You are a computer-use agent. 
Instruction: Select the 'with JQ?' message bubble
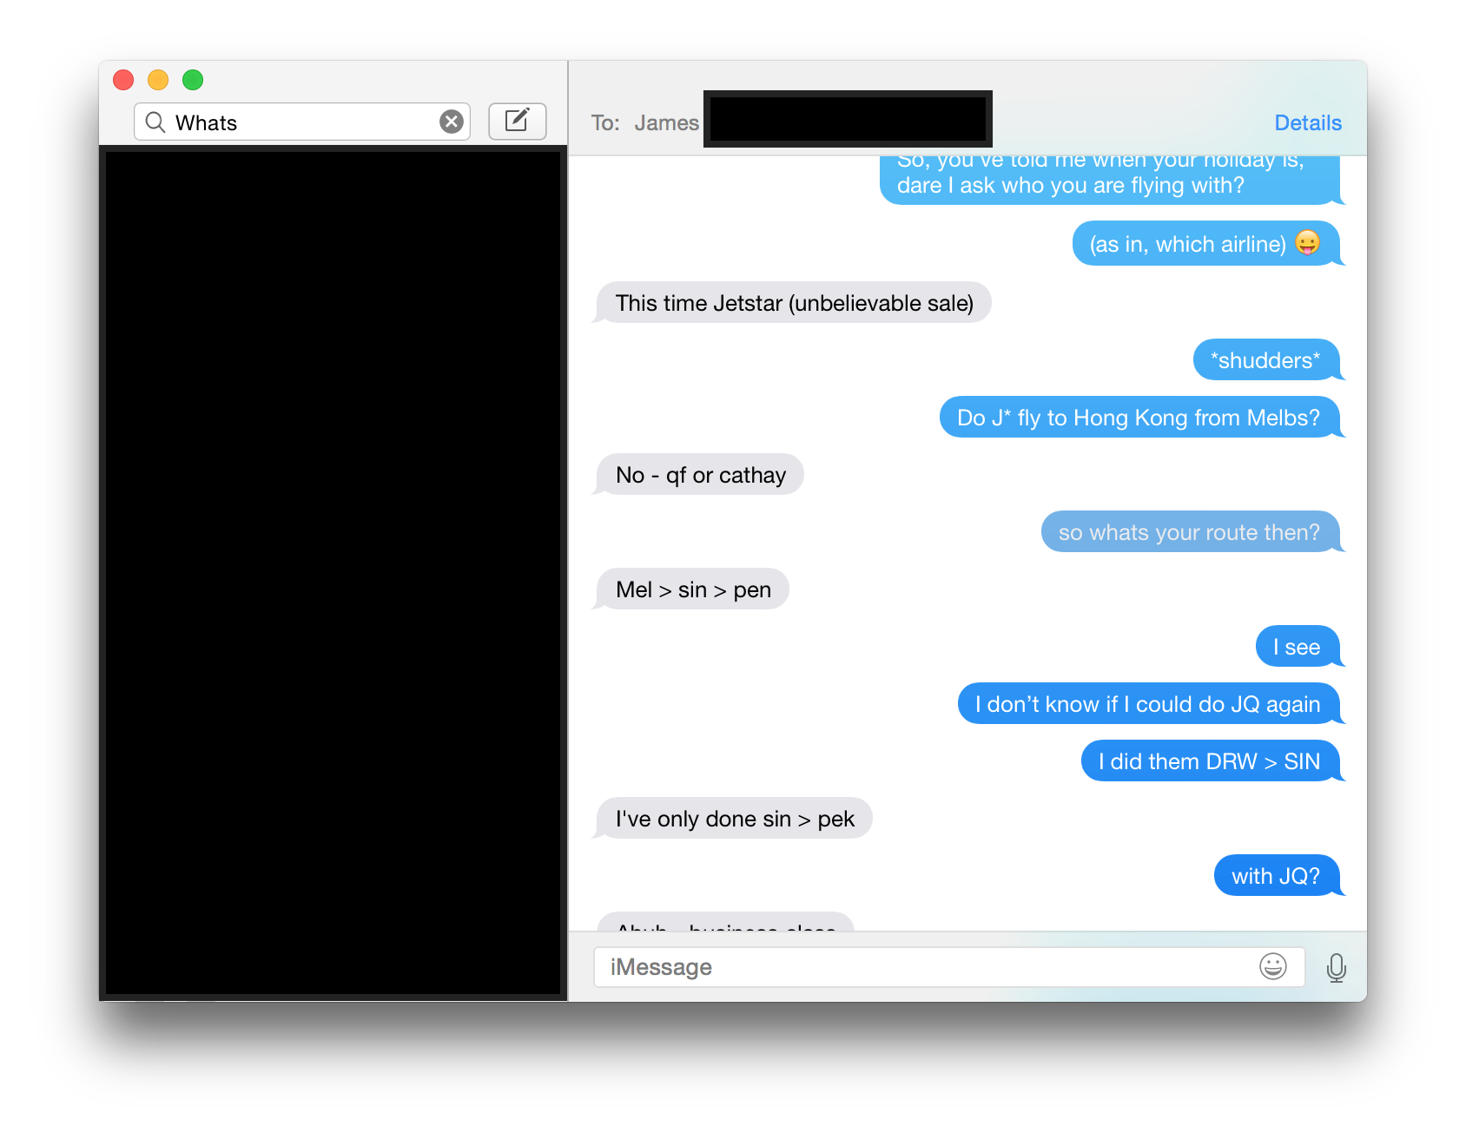click(x=1277, y=876)
